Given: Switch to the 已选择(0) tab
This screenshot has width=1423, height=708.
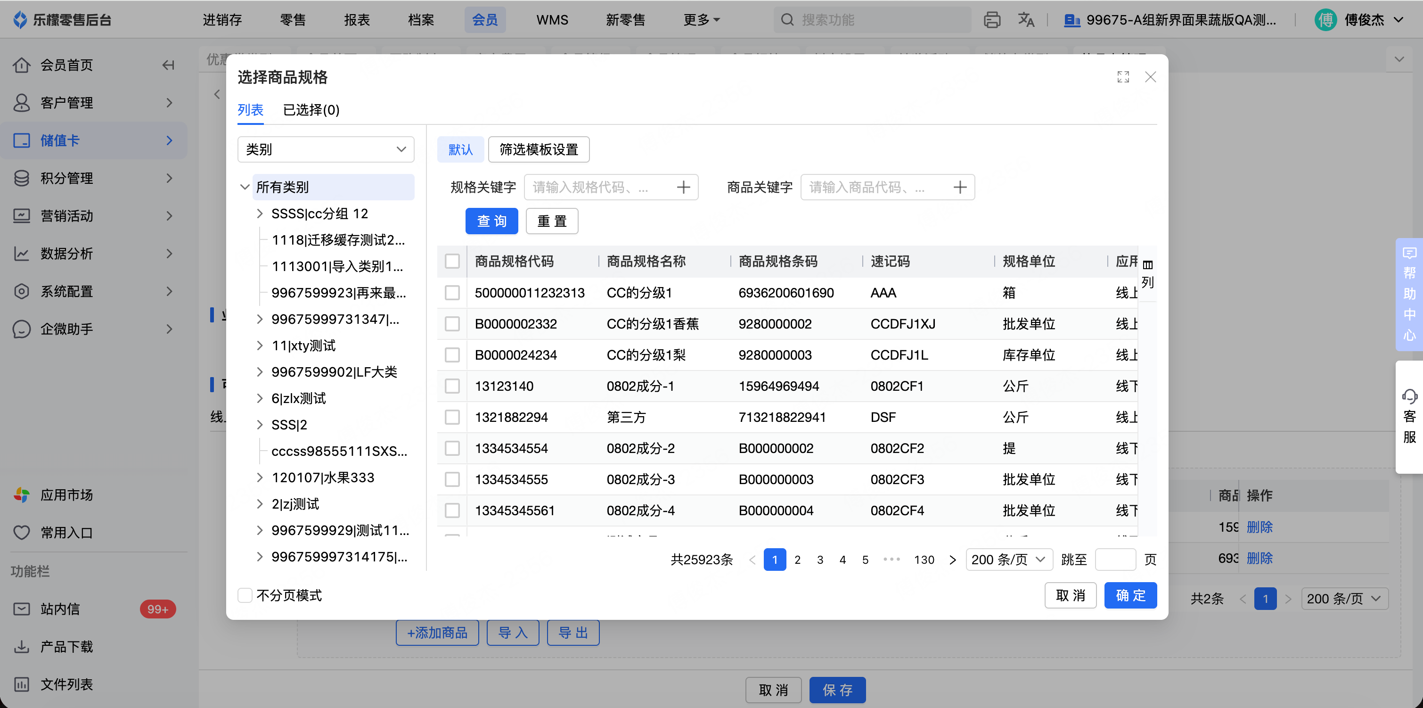Looking at the screenshot, I should pyautogui.click(x=311, y=110).
